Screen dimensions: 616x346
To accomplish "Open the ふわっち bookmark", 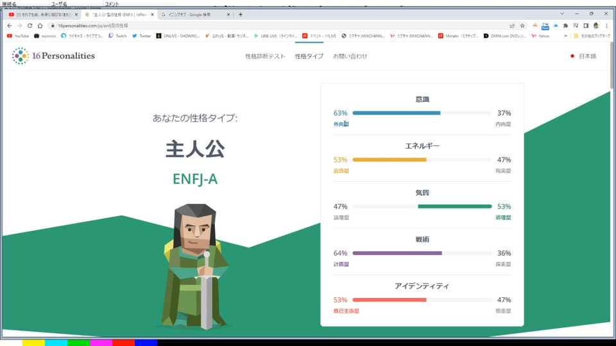I will pyautogui.click(x=227, y=36).
